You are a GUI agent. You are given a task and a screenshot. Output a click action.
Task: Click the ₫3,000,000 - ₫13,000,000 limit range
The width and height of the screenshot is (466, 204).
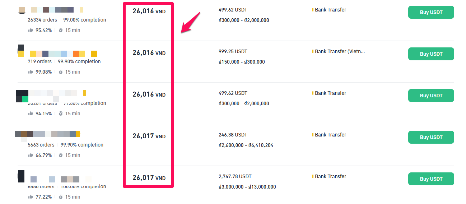click(x=247, y=187)
